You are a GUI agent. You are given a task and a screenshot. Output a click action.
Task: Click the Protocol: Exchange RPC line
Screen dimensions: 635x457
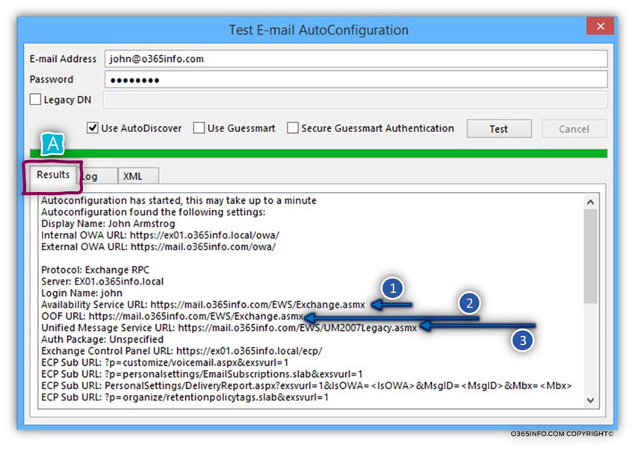pyautogui.click(x=95, y=270)
